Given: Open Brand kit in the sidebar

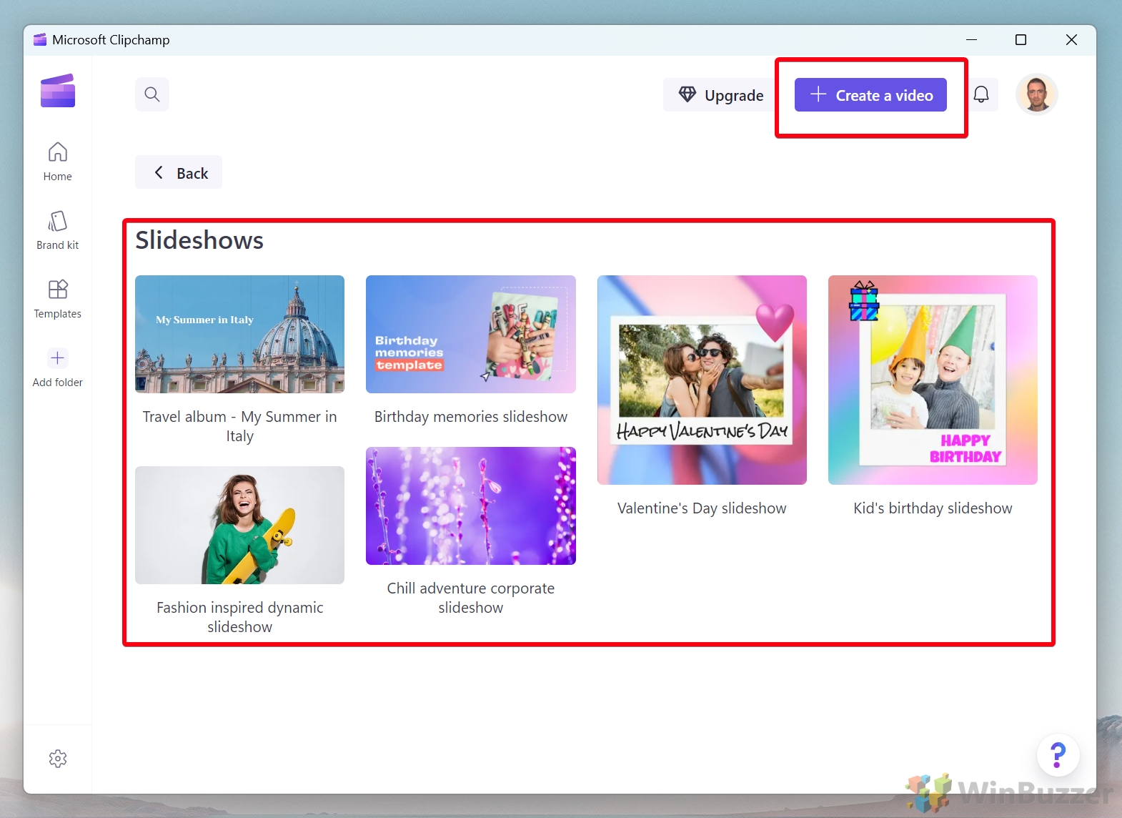Looking at the screenshot, I should (x=58, y=230).
